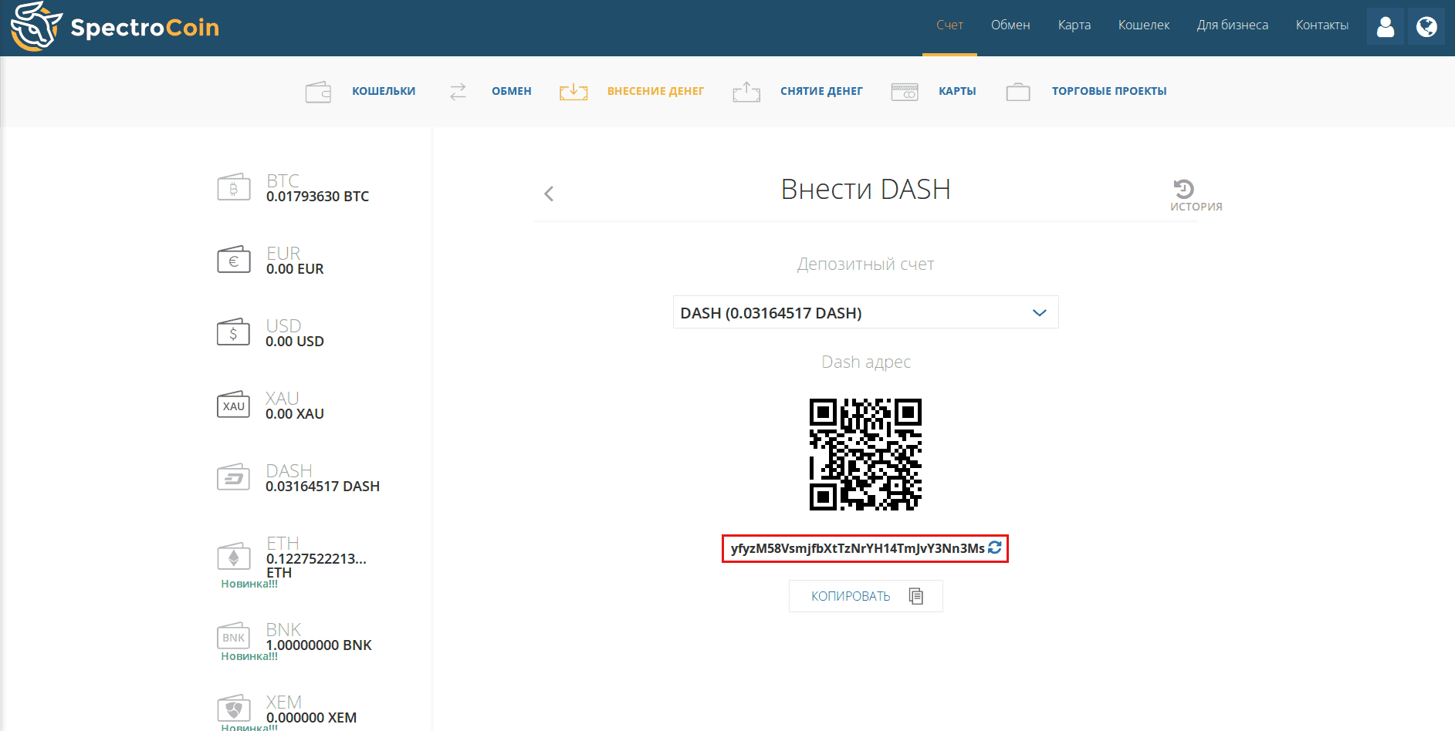Image resolution: width=1455 pixels, height=731 pixels.
Task: Open the Для бизнеса menu
Action: point(1233,25)
